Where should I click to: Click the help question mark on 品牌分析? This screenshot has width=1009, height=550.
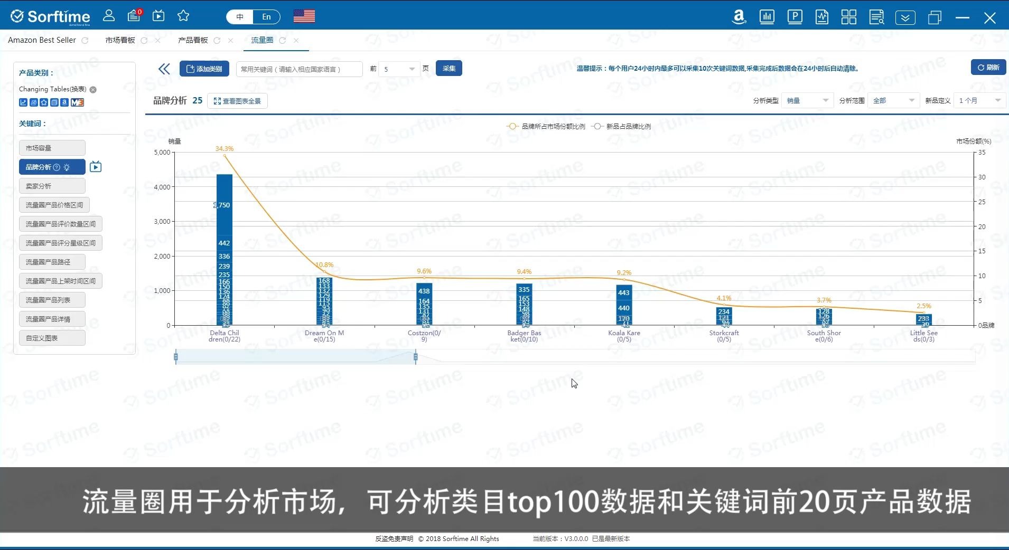pos(57,167)
